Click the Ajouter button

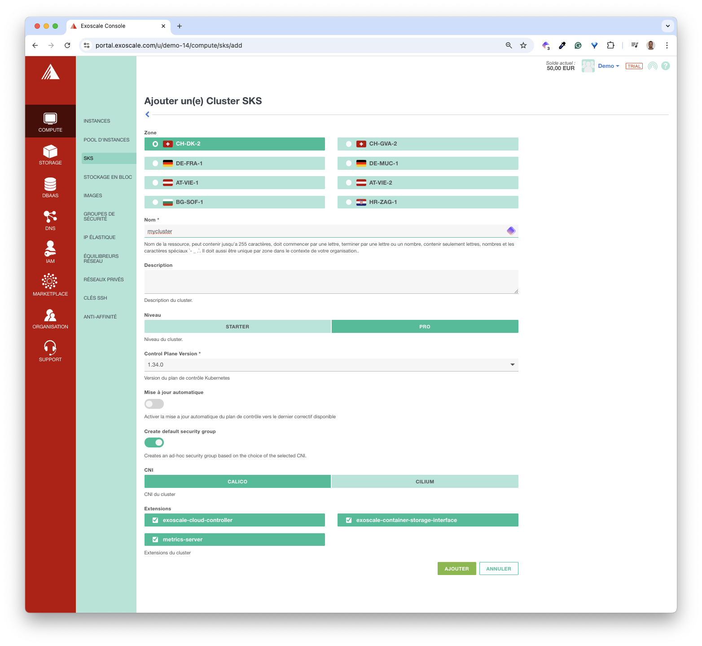click(456, 569)
